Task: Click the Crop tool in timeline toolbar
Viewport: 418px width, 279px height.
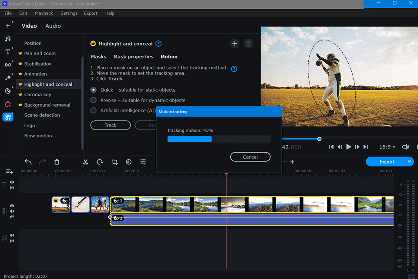Action: 115,162
